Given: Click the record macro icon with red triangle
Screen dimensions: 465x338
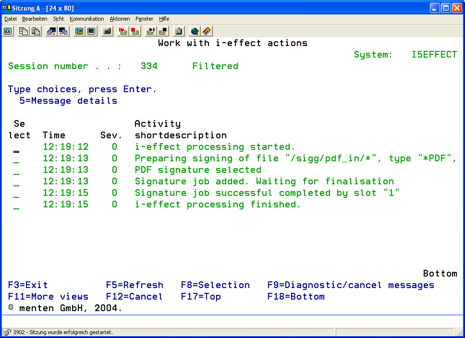Looking at the screenshot, I should 122,31.
